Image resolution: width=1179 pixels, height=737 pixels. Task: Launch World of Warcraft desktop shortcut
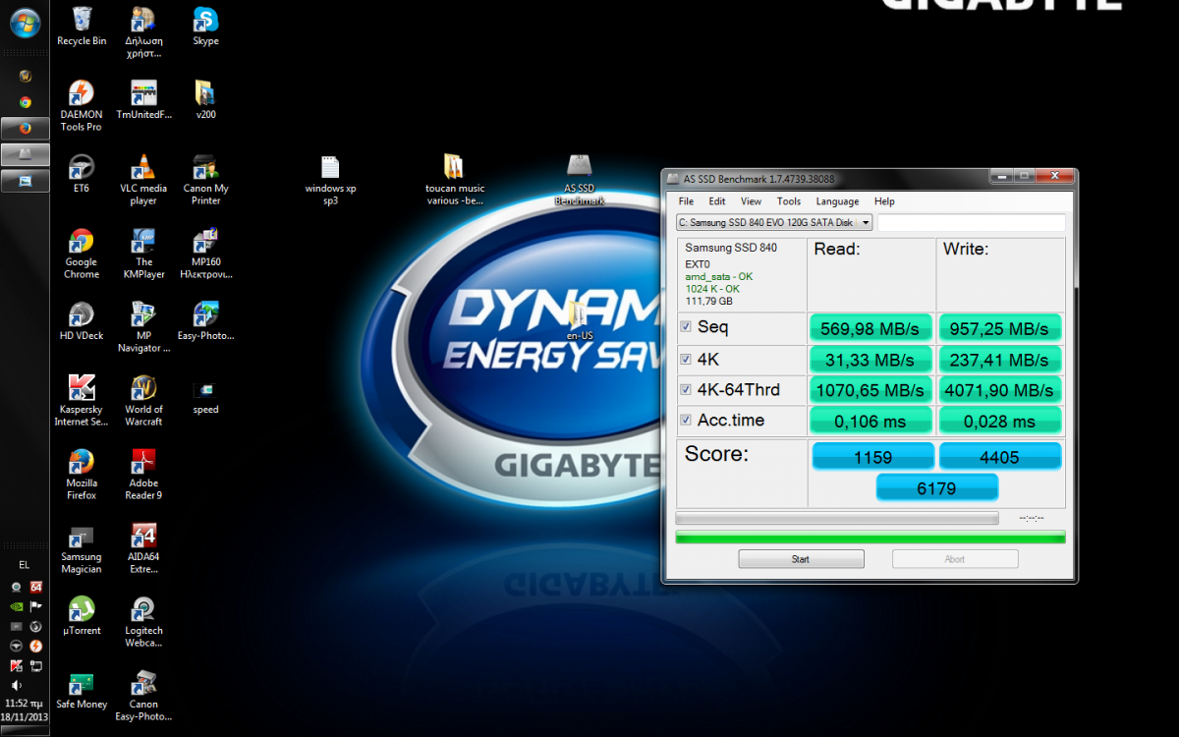[143, 401]
